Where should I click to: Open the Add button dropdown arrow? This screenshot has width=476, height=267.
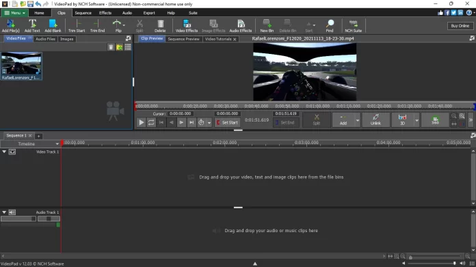point(358,120)
